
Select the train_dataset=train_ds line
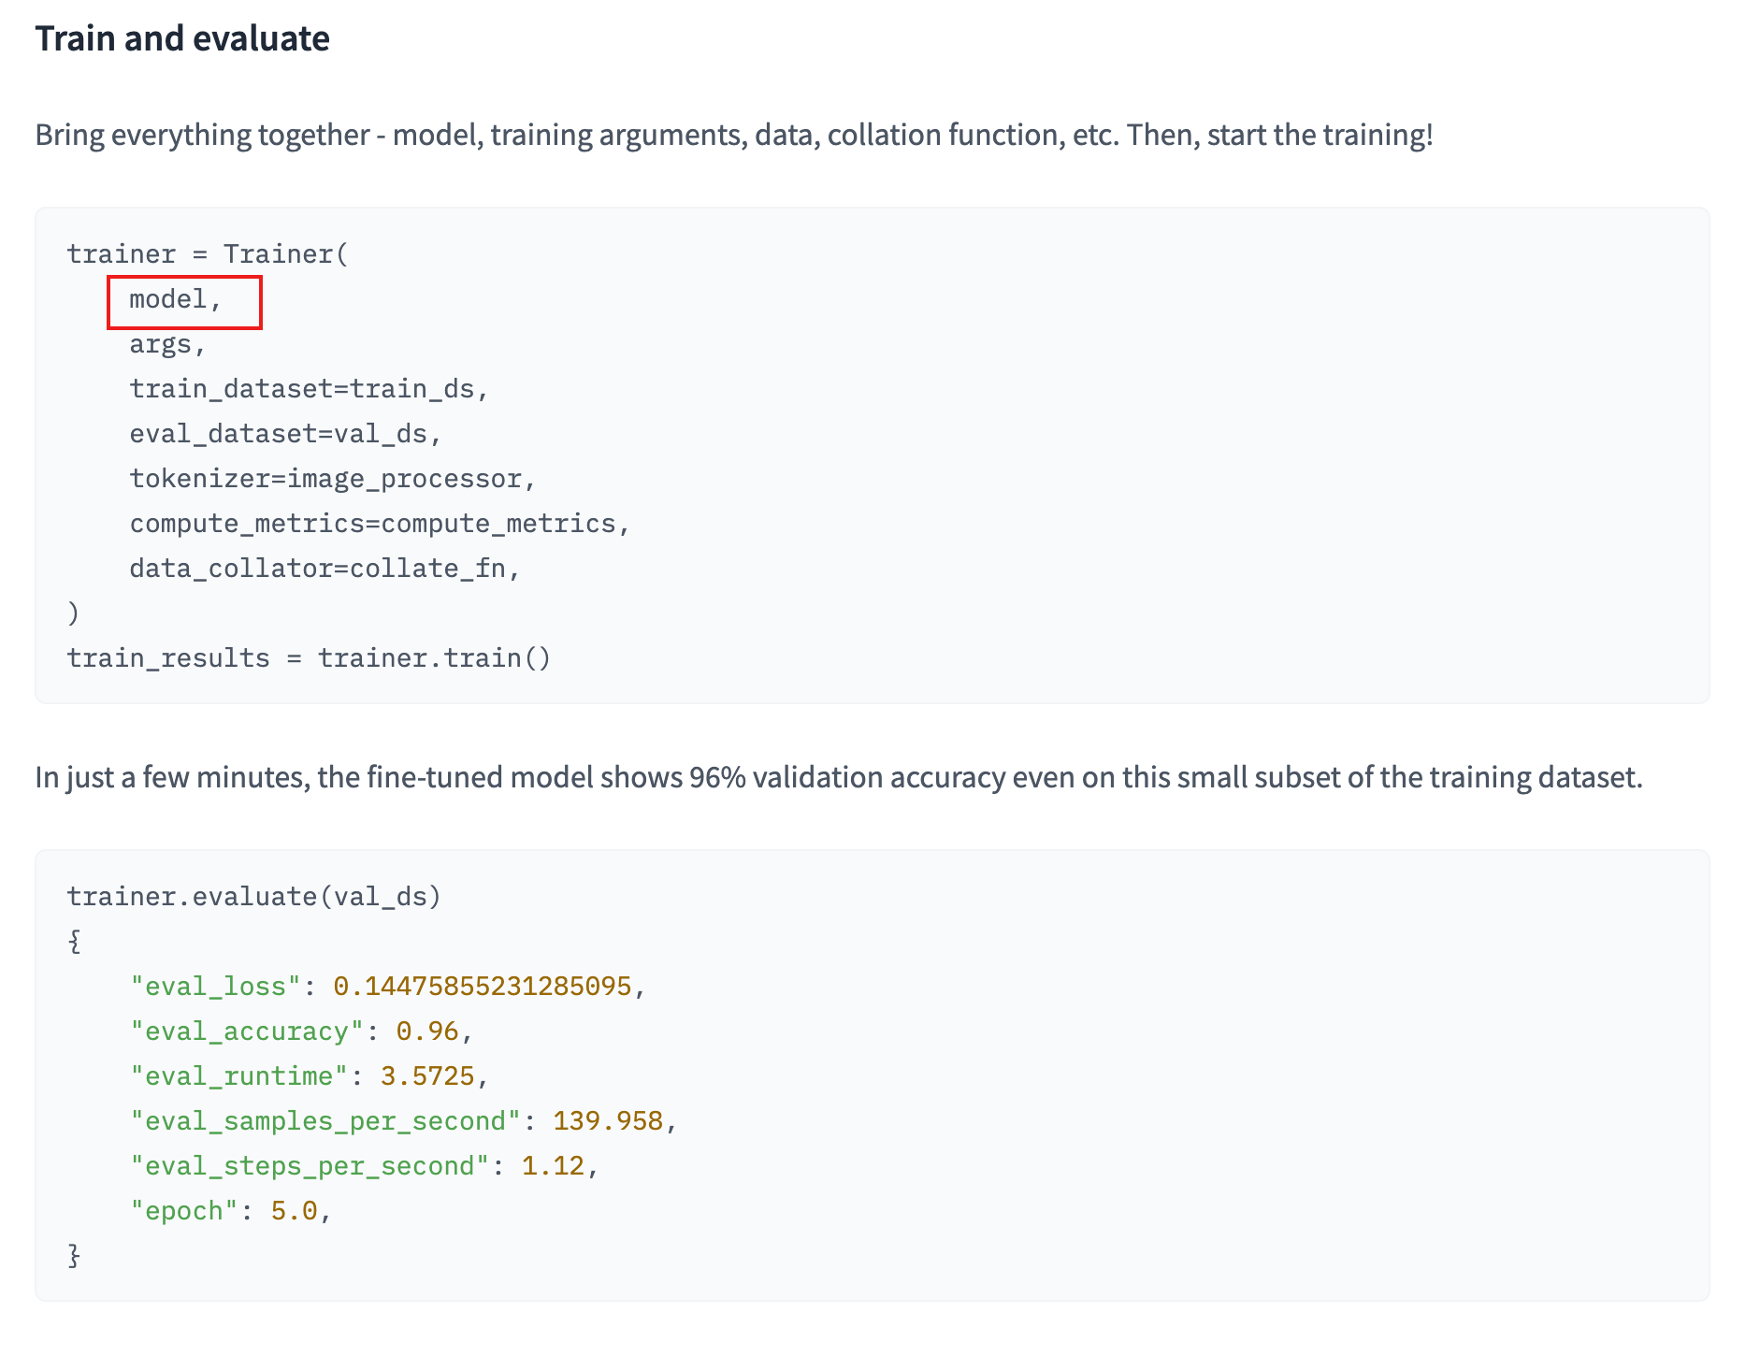[309, 388]
